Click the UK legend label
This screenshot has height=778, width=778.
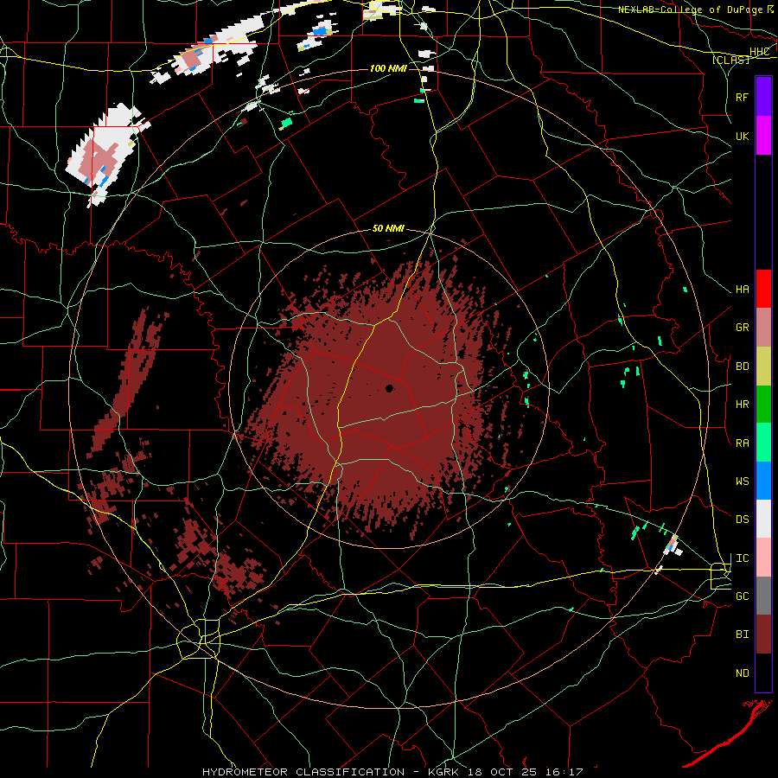click(742, 136)
